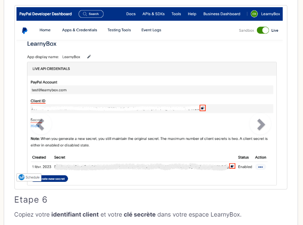
Task: Expand the Tools menu
Action: click(176, 14)
